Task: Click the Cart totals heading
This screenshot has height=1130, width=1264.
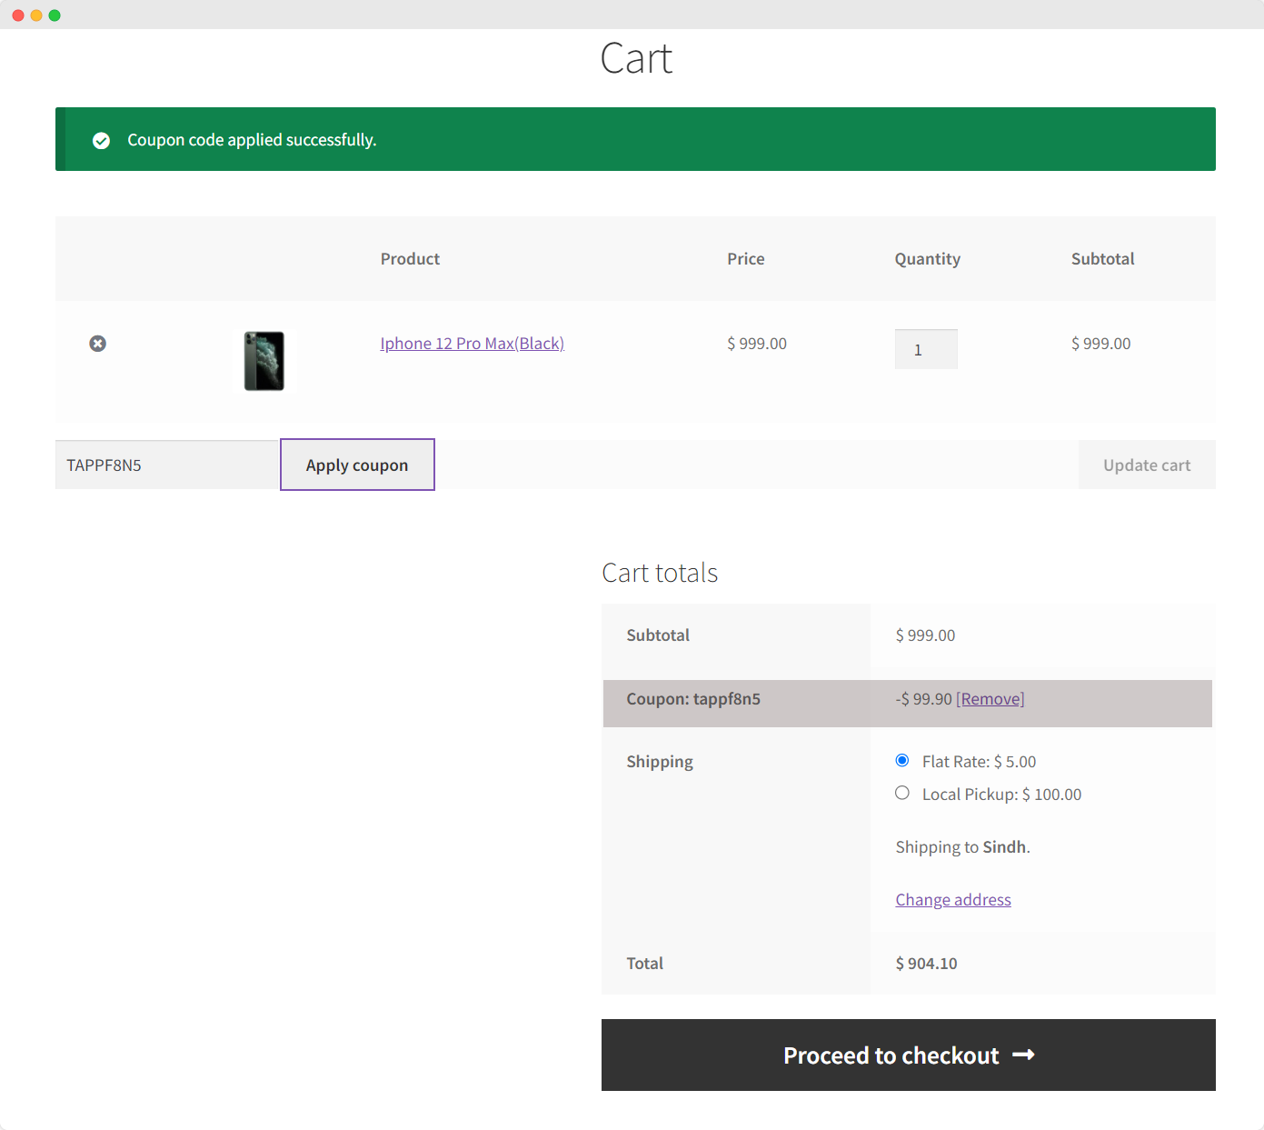Action: pos(660,573)
